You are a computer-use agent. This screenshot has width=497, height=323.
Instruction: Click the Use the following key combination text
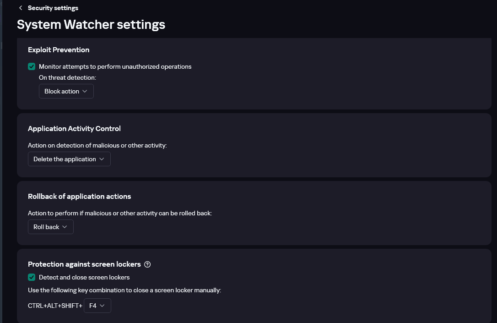pos(124,290)
